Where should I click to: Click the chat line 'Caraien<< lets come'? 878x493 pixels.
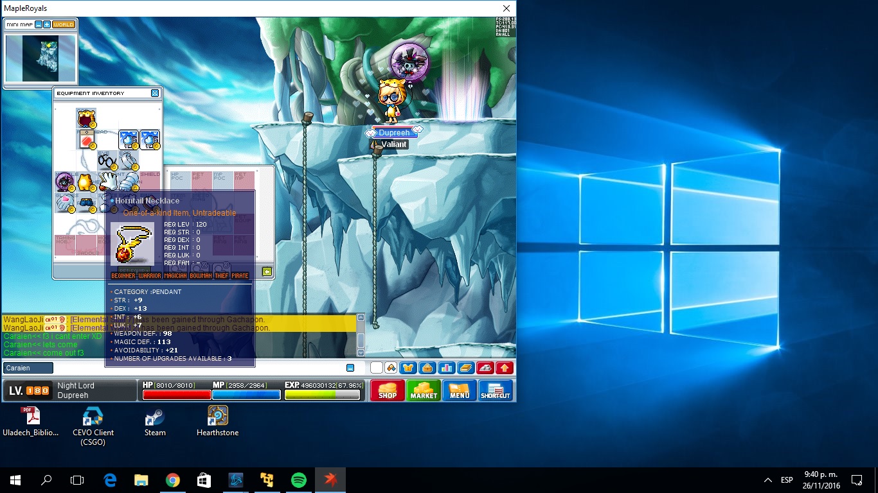click(40, 345)
